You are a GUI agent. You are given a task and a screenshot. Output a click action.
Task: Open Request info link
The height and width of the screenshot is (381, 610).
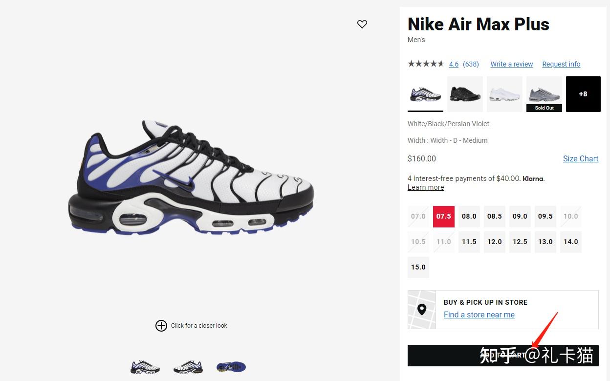coord(561,64)
